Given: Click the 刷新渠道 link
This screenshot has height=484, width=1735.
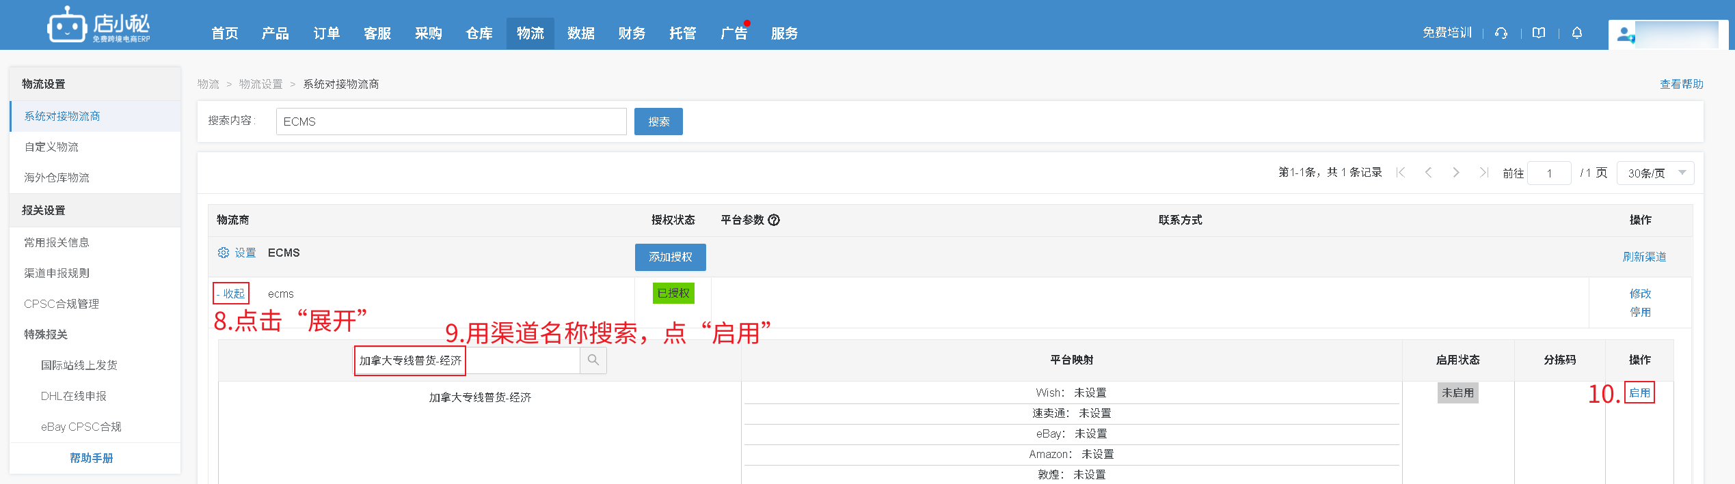Looking at the screenshot, I should 1645,257.
